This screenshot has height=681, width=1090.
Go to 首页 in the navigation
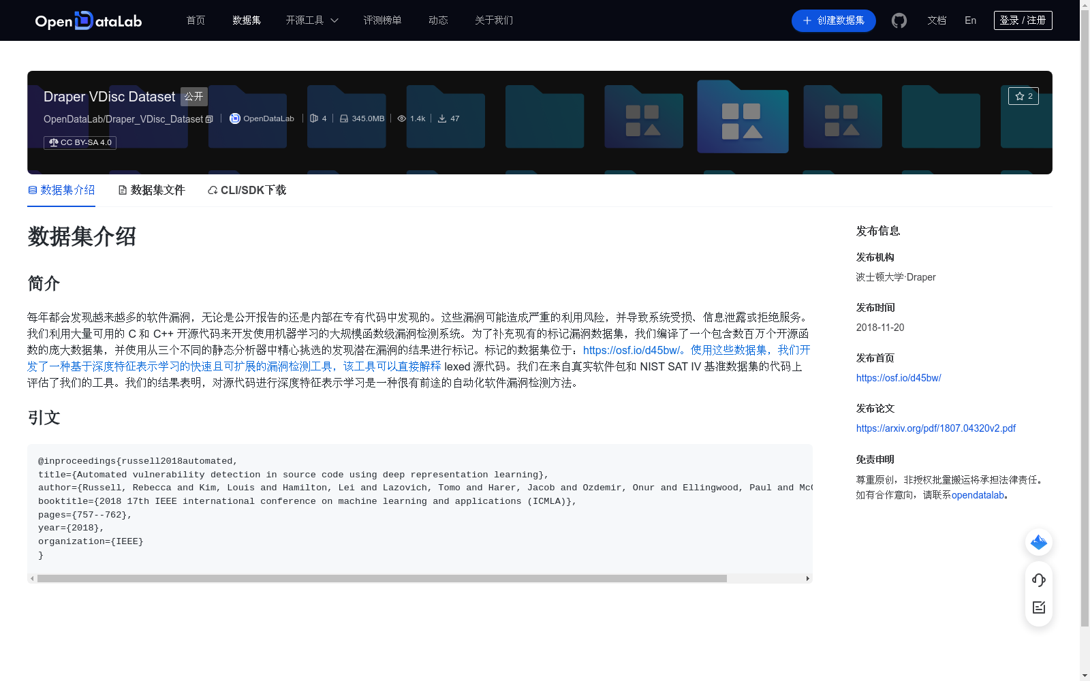tap(196, 20)
